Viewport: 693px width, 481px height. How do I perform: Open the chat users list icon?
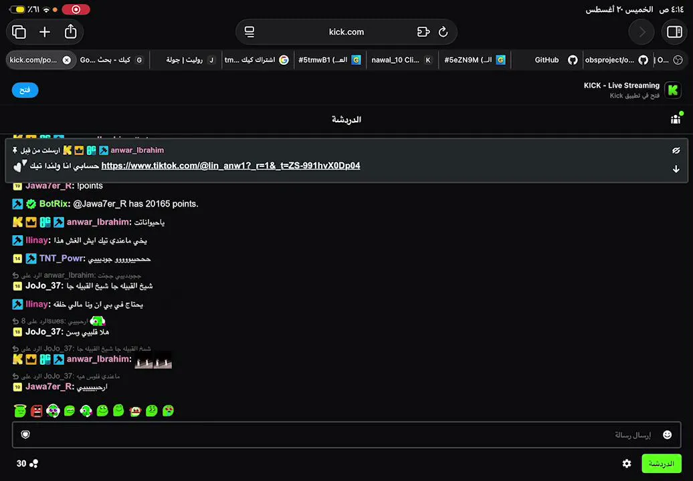click(676, 118)
